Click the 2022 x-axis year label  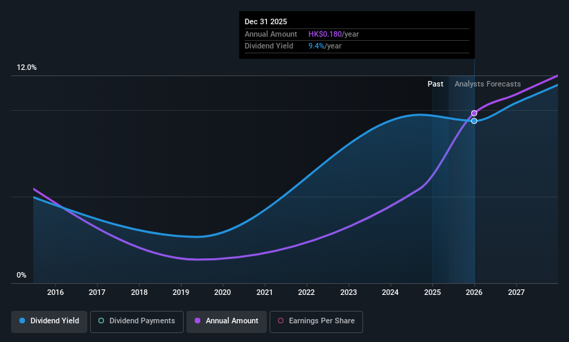click(x=306, y=292)
